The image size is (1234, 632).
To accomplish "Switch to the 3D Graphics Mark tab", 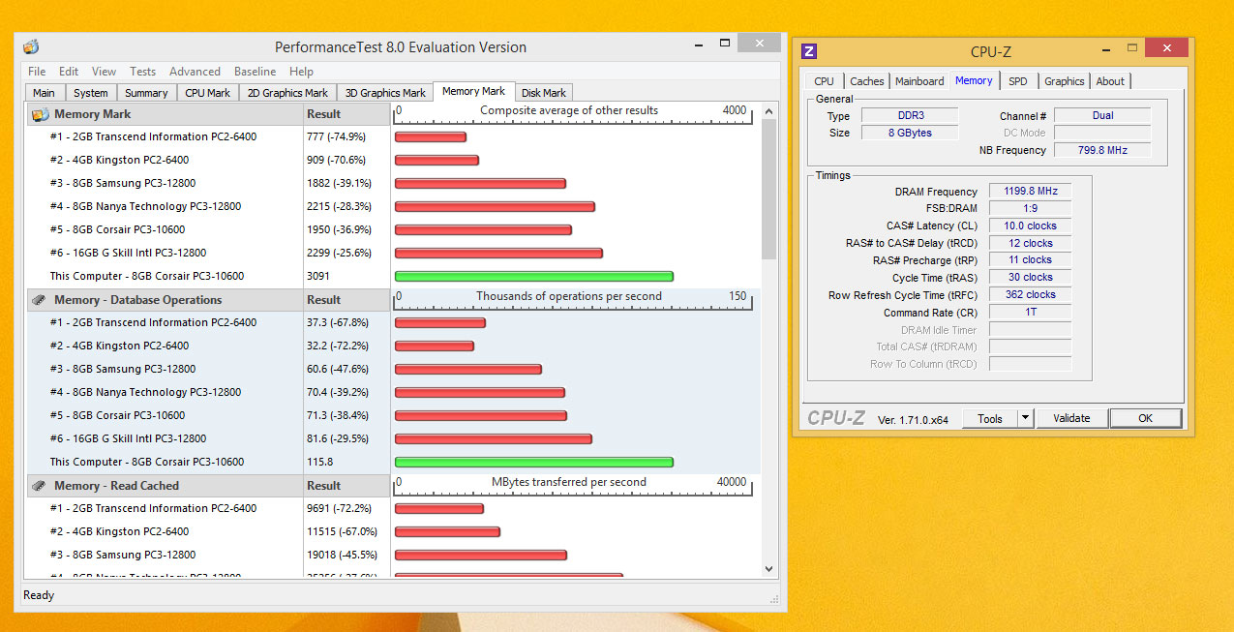I will point(385,93).
